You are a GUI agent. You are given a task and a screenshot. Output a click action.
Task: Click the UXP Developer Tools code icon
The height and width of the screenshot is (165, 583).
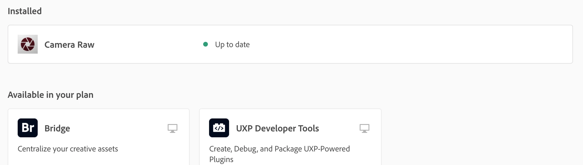coord(219,128)
